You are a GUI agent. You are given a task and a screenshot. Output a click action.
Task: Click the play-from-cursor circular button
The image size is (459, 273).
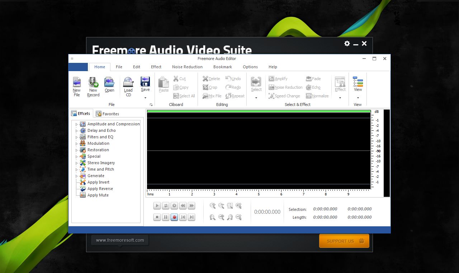coord(174,206)
